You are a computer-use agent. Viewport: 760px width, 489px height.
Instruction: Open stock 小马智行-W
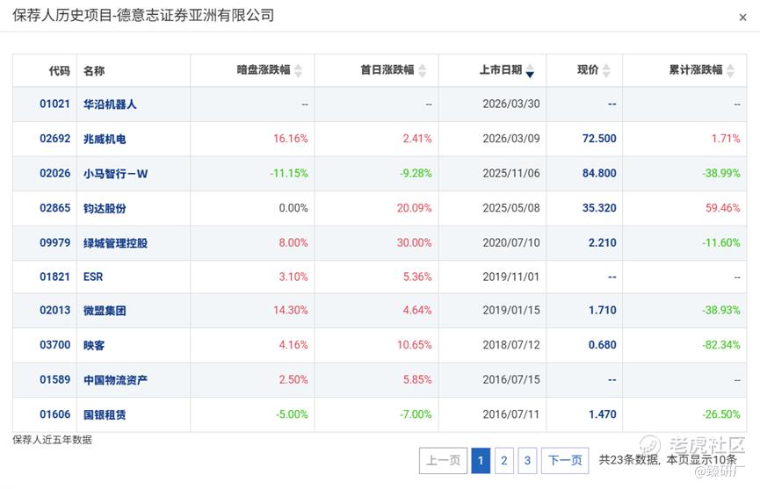point(115,173)
